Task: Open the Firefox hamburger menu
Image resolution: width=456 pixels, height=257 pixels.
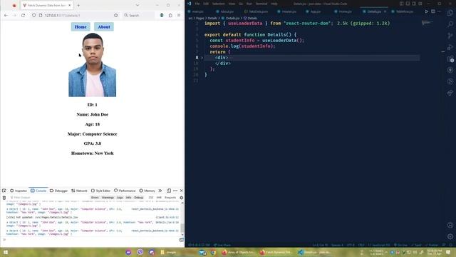Action: (179, 15)
